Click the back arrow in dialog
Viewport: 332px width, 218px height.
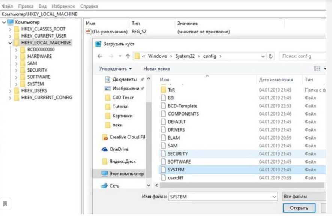[x=100, y=56]
